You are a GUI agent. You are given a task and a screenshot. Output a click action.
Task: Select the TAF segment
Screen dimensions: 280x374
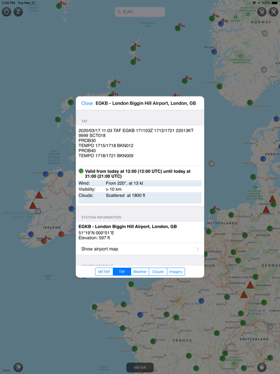122,272
